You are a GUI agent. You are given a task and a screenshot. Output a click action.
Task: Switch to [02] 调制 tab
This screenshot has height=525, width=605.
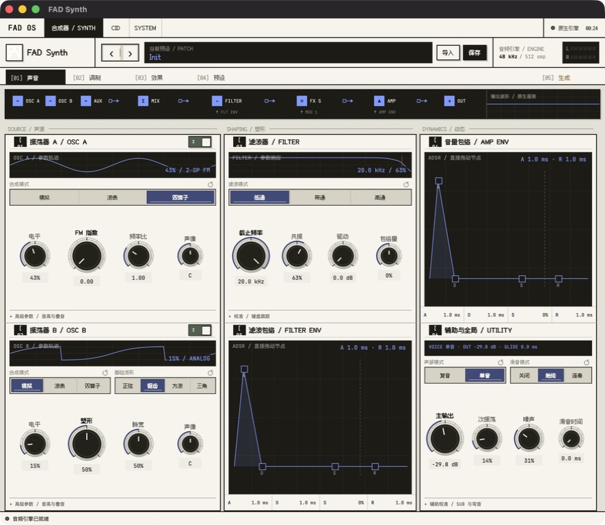tap(88, 78)
